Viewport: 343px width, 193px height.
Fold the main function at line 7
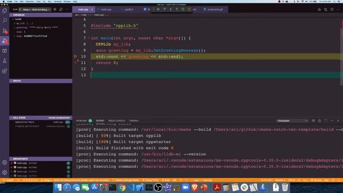(x=88, y=38)
